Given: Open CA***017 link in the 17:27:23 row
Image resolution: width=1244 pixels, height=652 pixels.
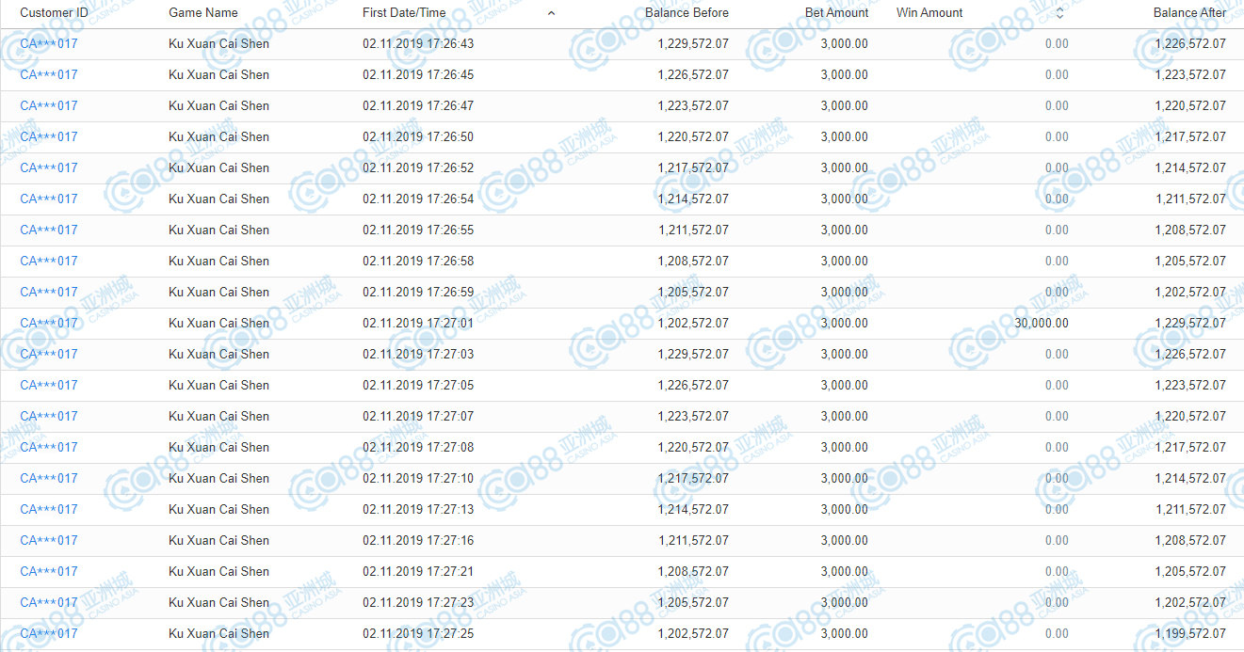Looking at the screenshot, I should (x=49, y=602).
